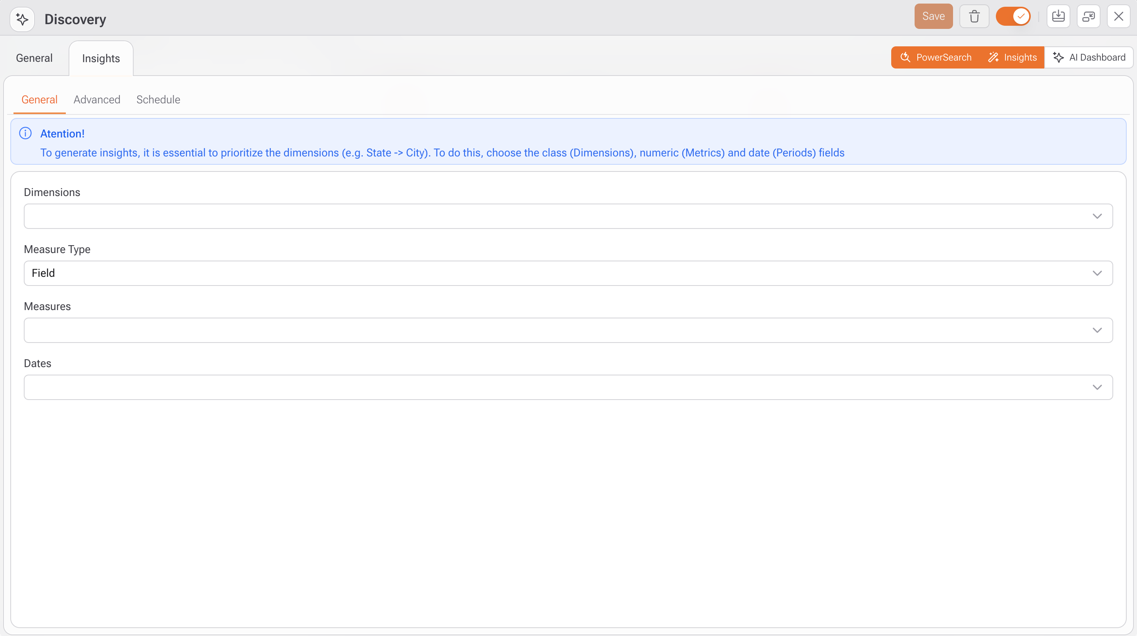Open the Advanced sub-tab
Viewport: 1137px width, 636px height.
point(97,100)
